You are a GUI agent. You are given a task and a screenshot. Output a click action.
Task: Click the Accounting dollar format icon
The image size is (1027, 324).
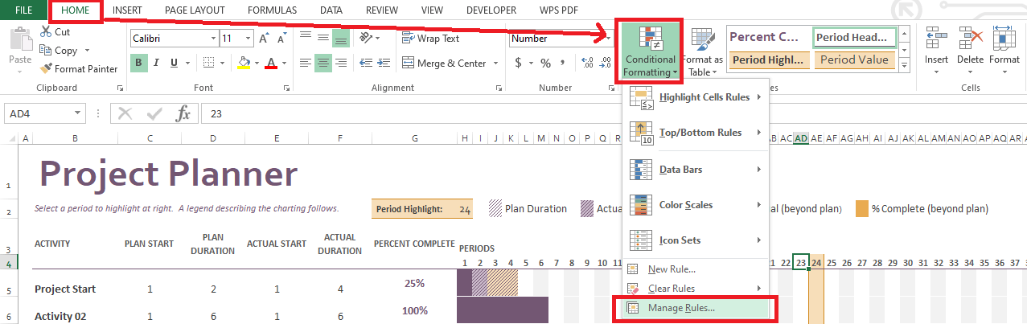519,63
